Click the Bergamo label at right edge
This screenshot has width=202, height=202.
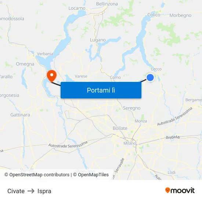click(x=194, y=100)
